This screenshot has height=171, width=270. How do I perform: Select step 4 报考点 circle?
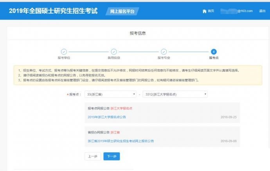tap(214, 52)
